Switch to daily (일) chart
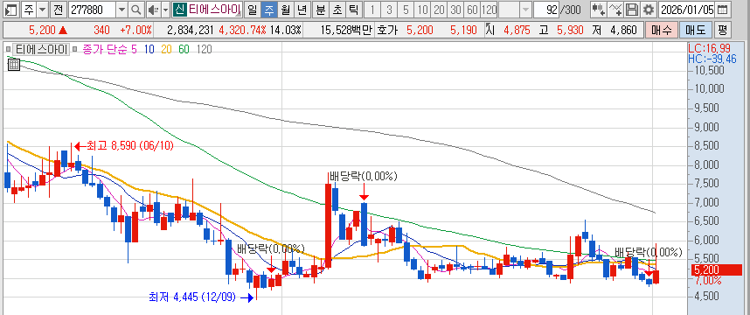 click(x=253, y=9)
